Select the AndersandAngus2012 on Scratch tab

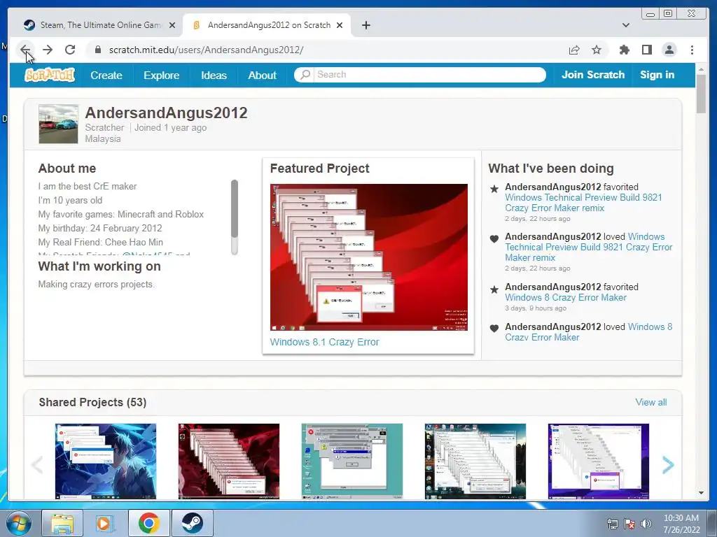point(267,25)
